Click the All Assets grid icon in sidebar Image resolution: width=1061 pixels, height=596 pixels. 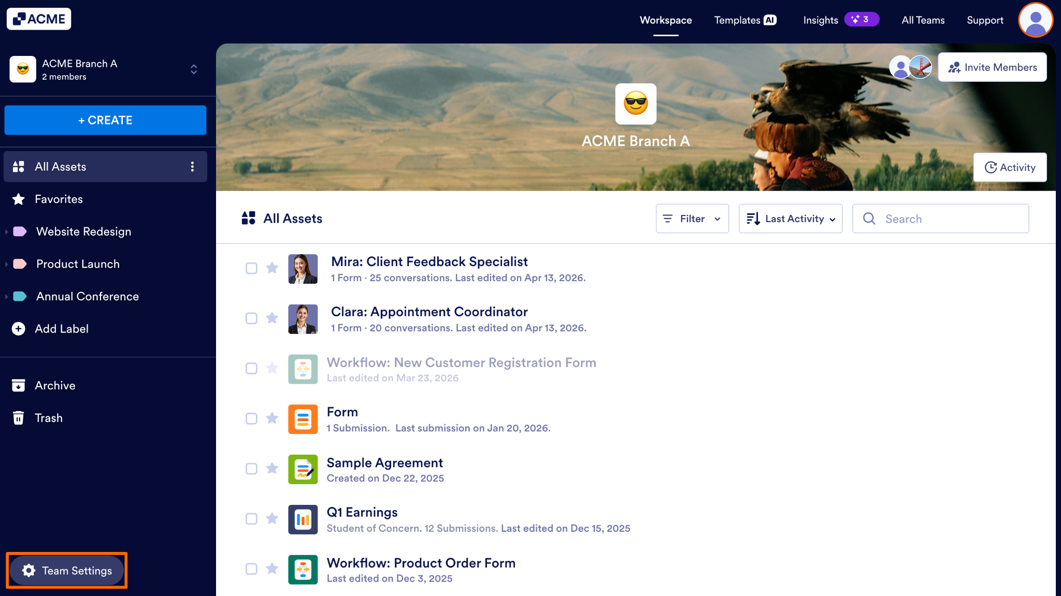pos(19,167)
